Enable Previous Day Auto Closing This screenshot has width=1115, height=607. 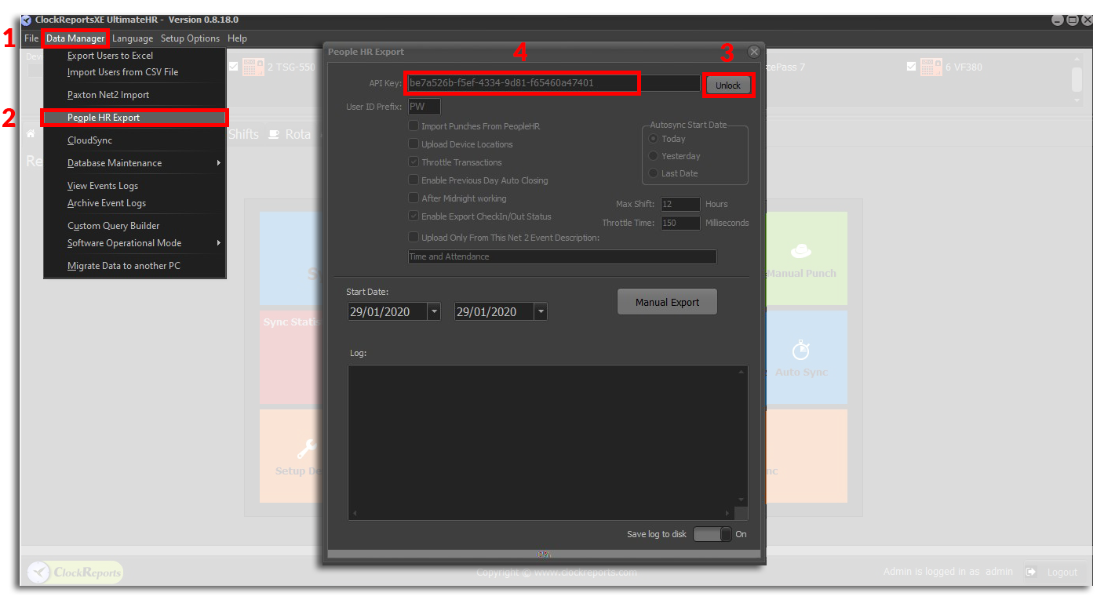pyautogui.click(x=414, y=180)
